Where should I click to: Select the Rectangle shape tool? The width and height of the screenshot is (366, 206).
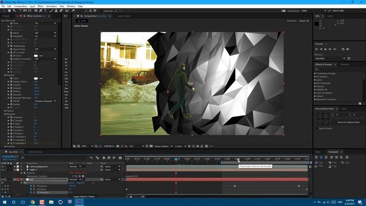35,11
